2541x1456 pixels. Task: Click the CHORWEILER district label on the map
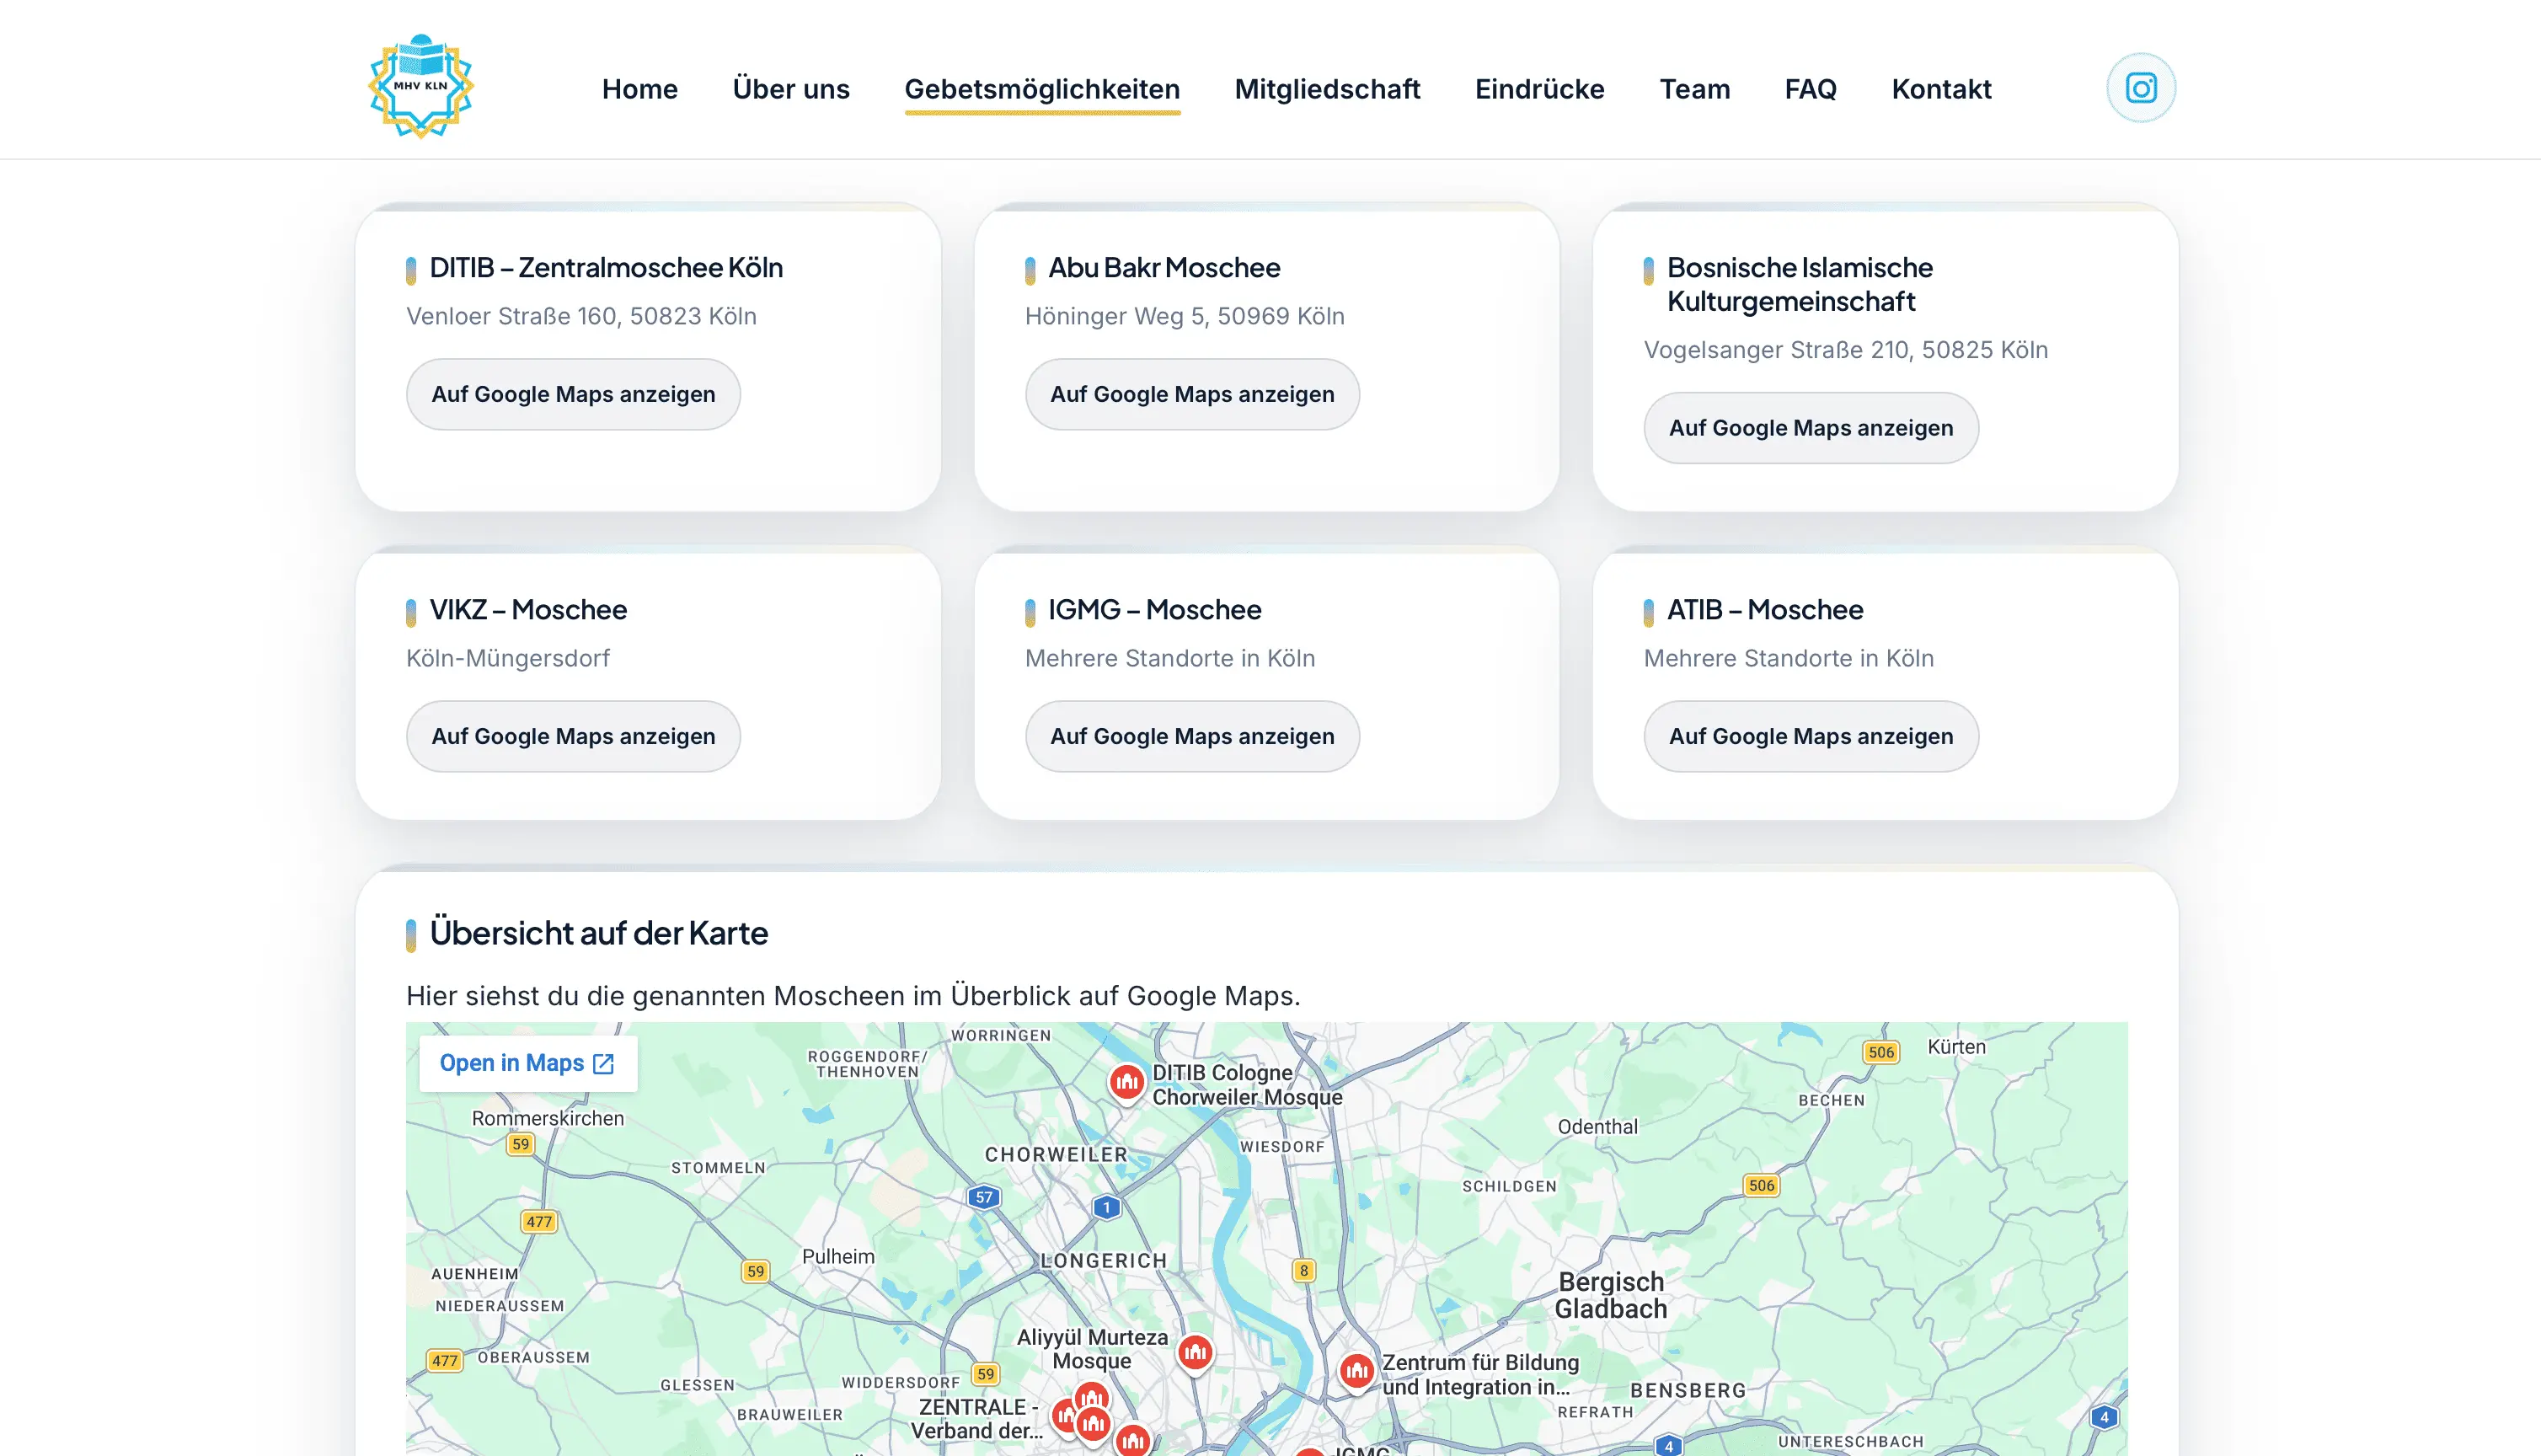click(x=1056, y=1154)
